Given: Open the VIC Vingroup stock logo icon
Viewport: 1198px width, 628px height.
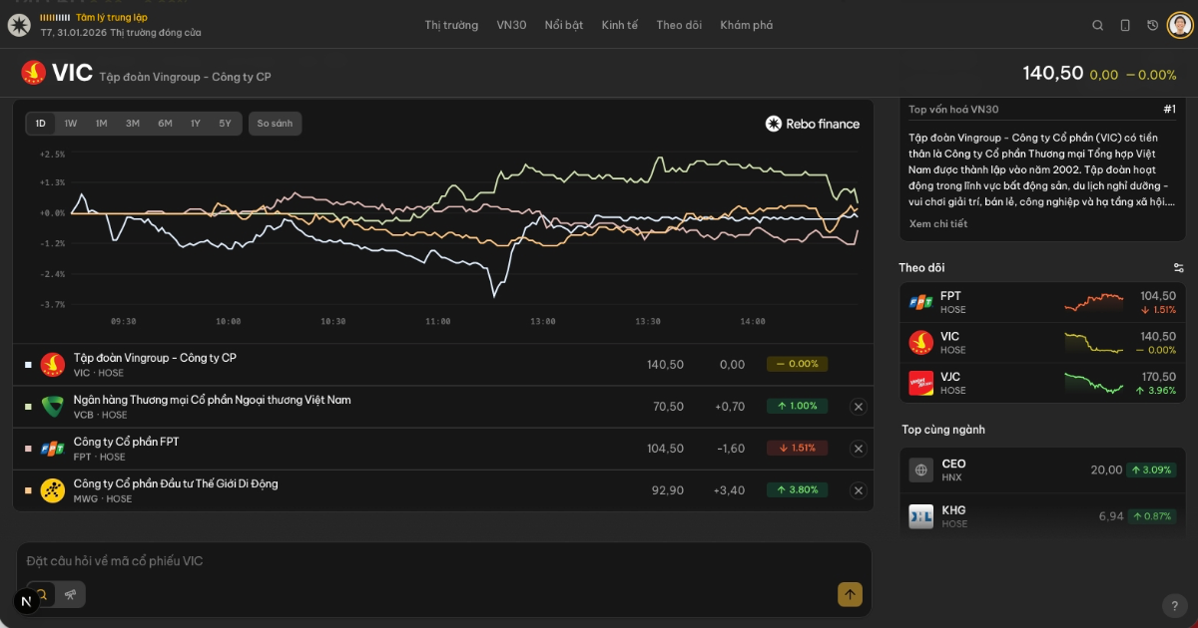Looking at the screenshot, I should [33, 72].
